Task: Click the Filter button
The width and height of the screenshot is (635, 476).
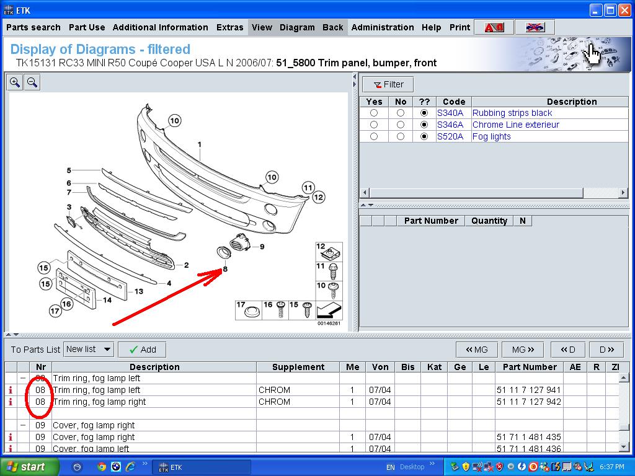Action: coord(388,84)
